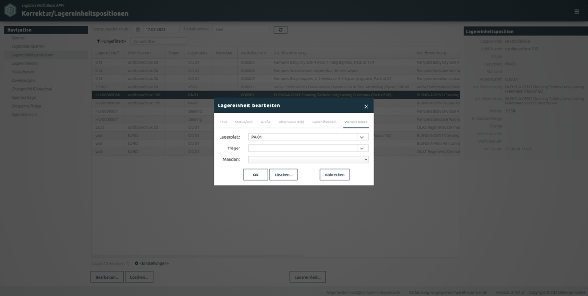Image resolution: width=588 pixels, height=296 pixels.
Task: Click Artikelstamm cell 000006
Action: tap(254, 62)
